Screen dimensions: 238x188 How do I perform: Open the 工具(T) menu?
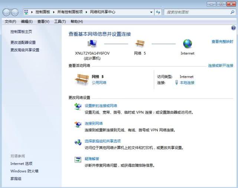coord(60,22)
